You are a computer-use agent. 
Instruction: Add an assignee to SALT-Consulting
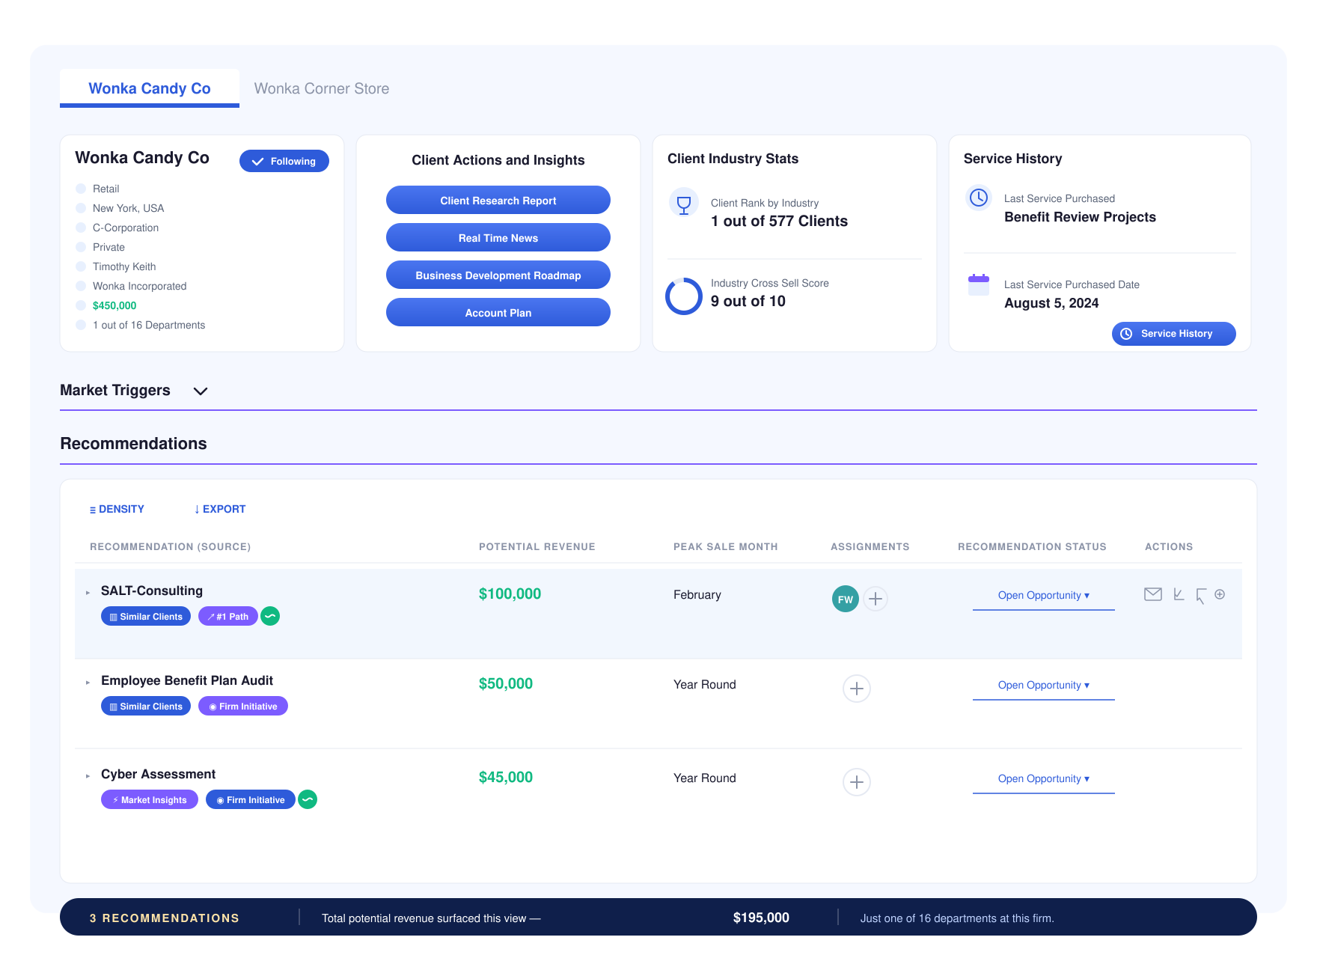tap(876, 599)
